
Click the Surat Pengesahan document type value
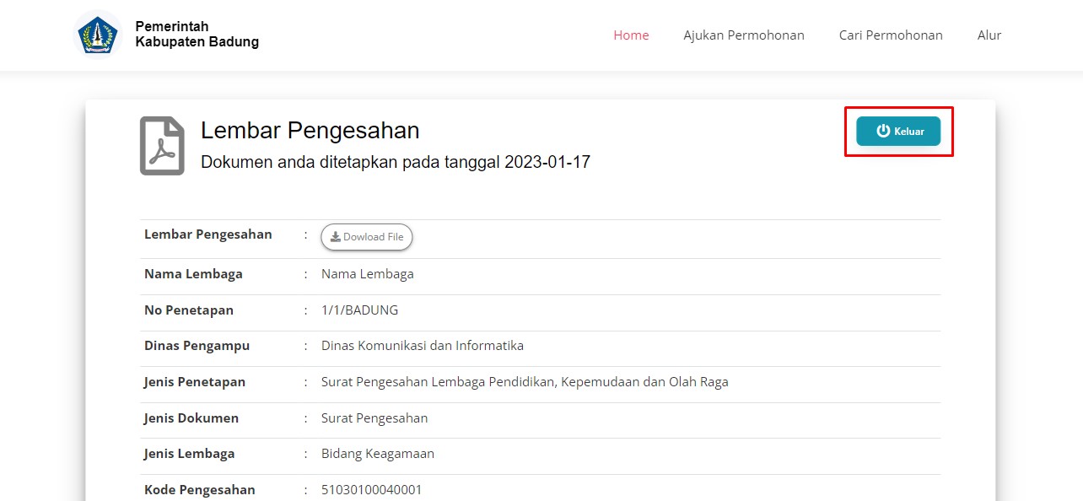coord(374,418)
